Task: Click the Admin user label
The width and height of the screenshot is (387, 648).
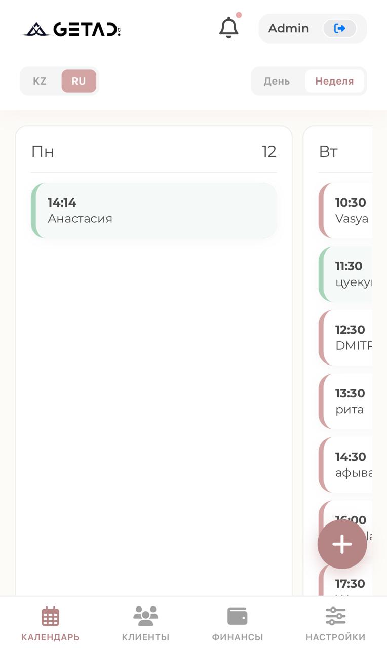Action: (x=289, y=28)
